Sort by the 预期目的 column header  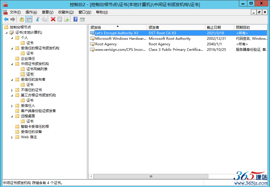[x=251, y=27]
